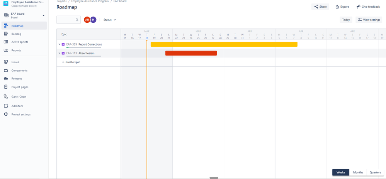Click the search magnifier icon

pos(77,20)
